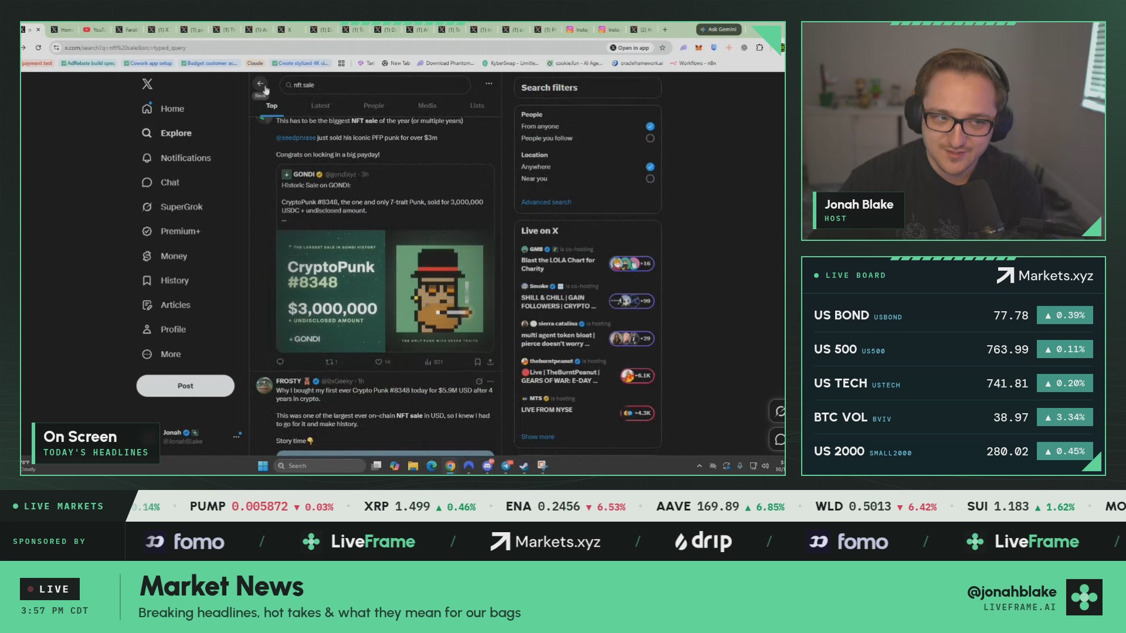The image size is (1126, 633).
Task: Switch to the Media search tab
Action: [x=427, y=105]
